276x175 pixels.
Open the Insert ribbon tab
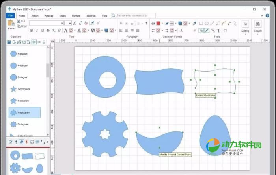63,15
